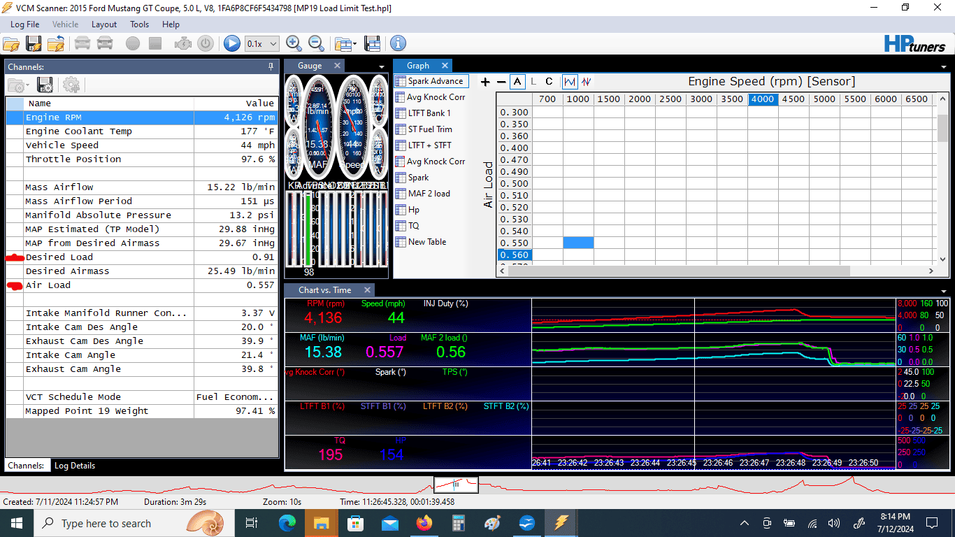
Task: Open a log file with the folder icon
Action: coord(11,43)
